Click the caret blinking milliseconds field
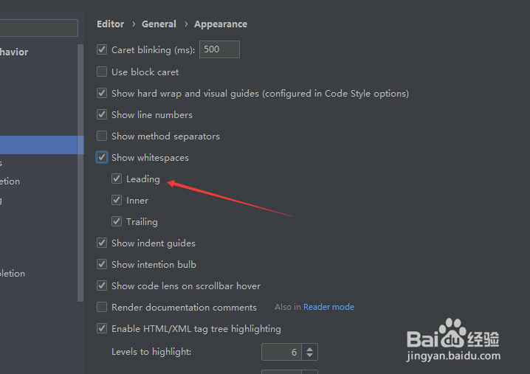Screen dimensions: 530x374 219,49
